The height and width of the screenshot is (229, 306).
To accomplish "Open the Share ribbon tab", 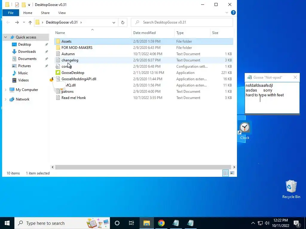I will tap(45, 13).
